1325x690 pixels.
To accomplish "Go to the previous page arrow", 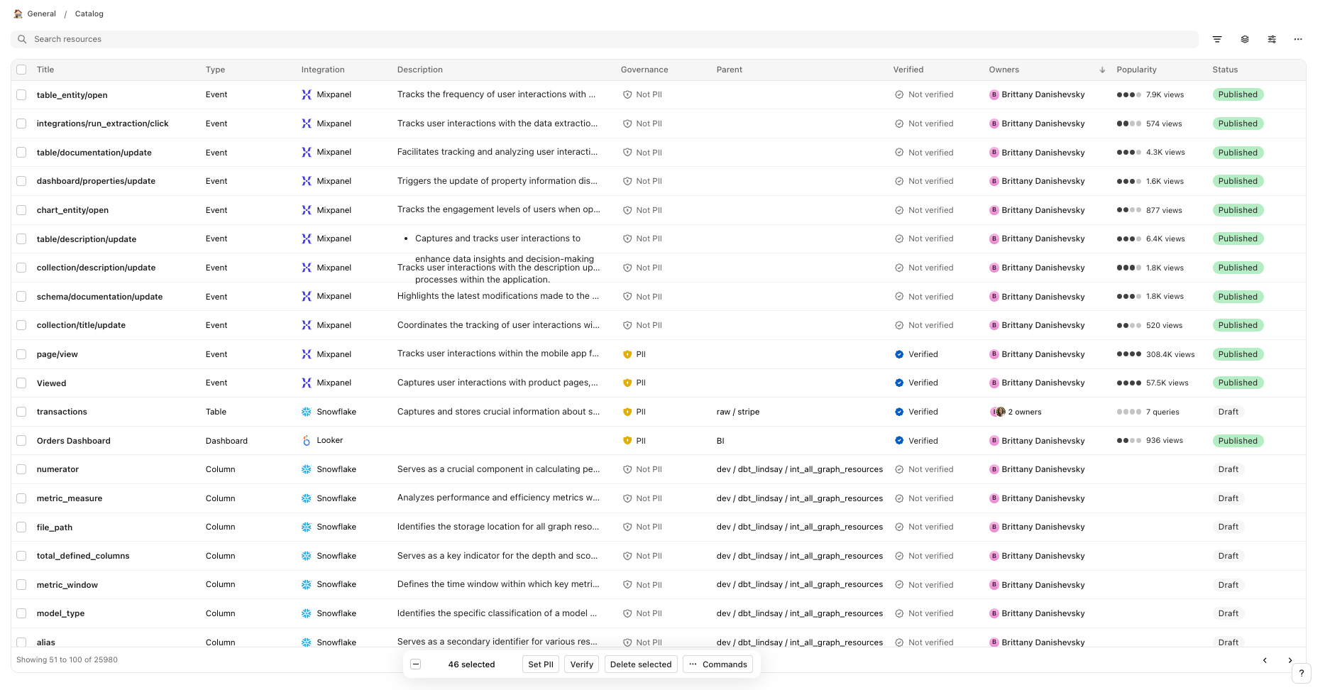I will (1265, 660).
